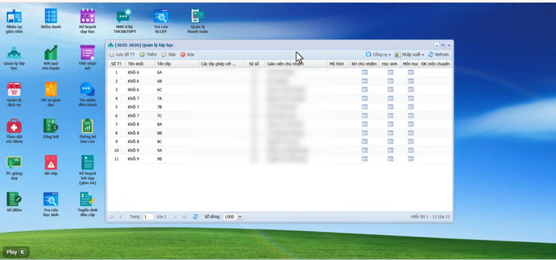Select the row for class 6A
This screenshot has width=556, height=260.
(280, 72)
